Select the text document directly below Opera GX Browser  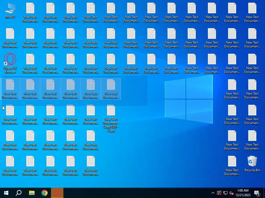point(10,89)
